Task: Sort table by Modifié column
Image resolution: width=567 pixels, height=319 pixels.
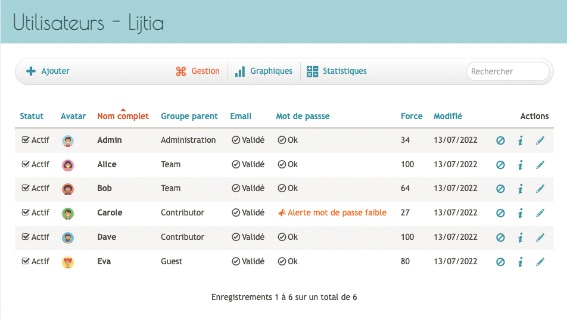Action: pyautogui.click(x=448, y=116)
